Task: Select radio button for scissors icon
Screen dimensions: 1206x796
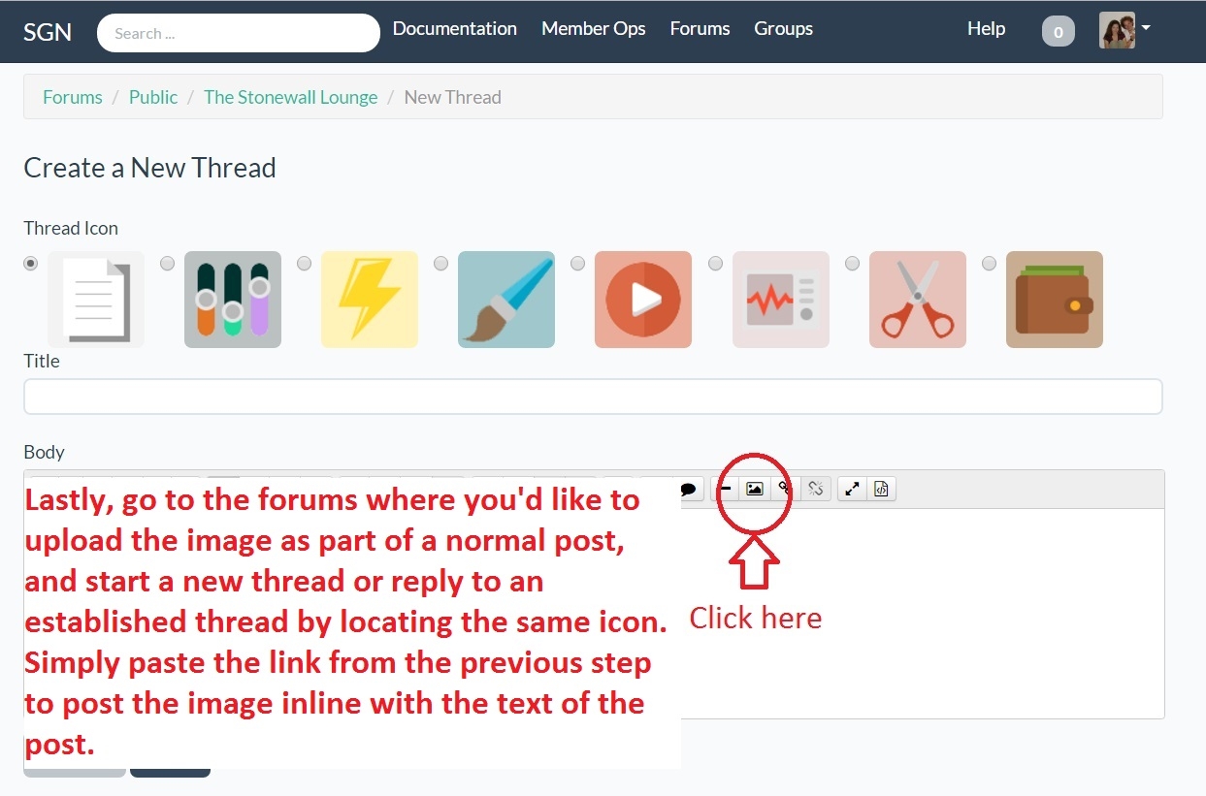Action: [x=853, y=263]
